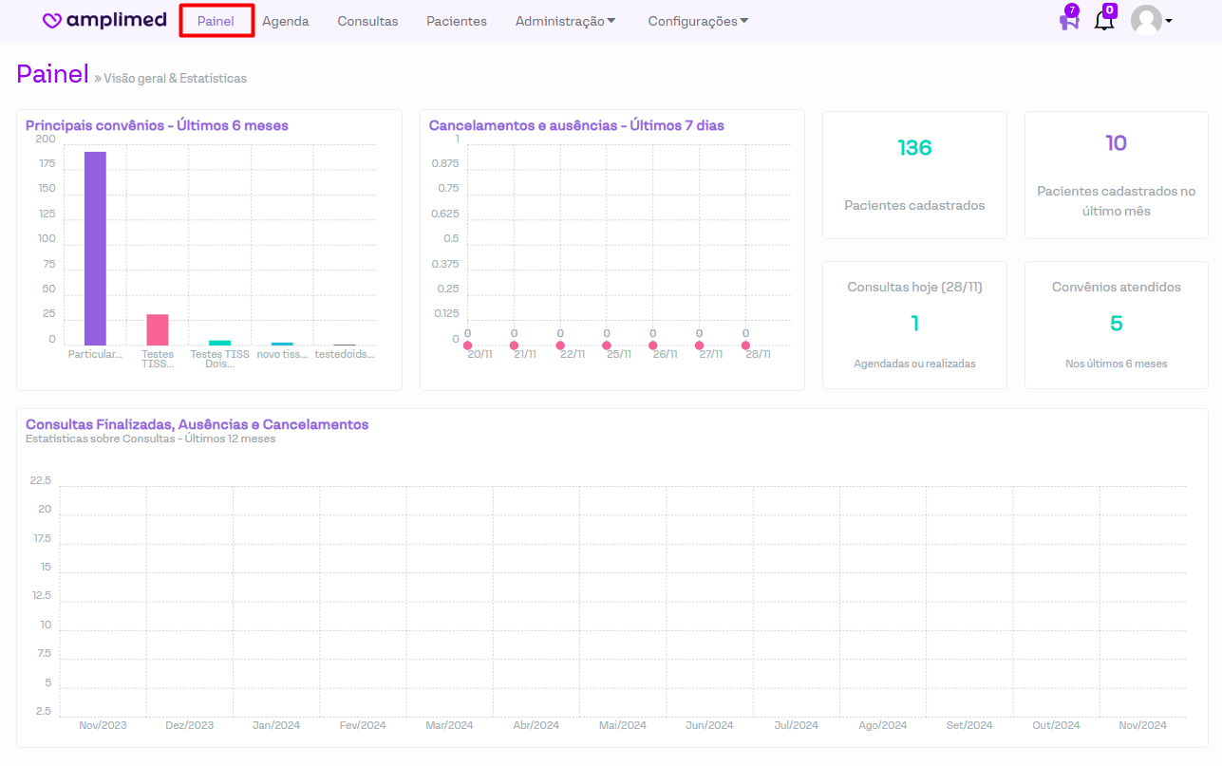Open the bell notifications icon
The image size is (1222, 766).
pos(1103,21)
